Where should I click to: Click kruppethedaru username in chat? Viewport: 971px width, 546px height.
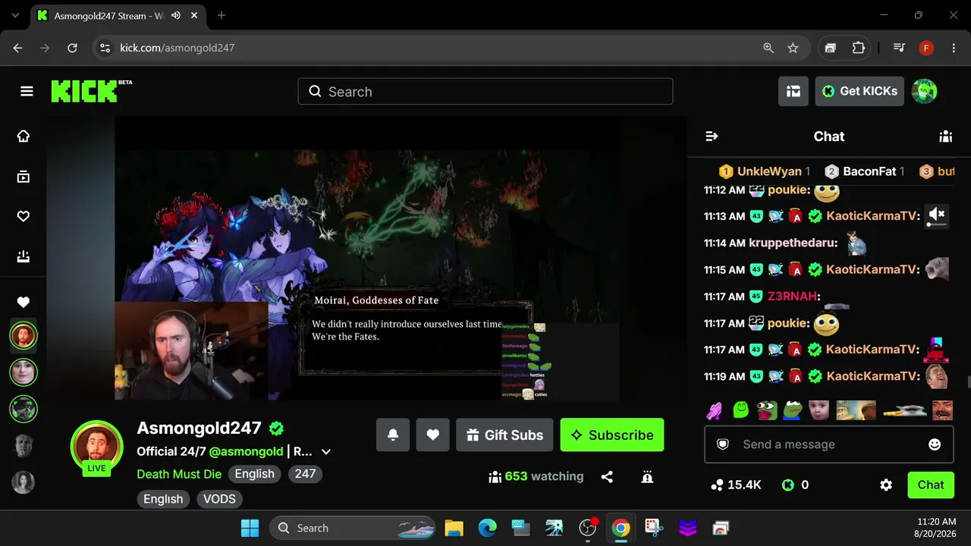[793, 243]
